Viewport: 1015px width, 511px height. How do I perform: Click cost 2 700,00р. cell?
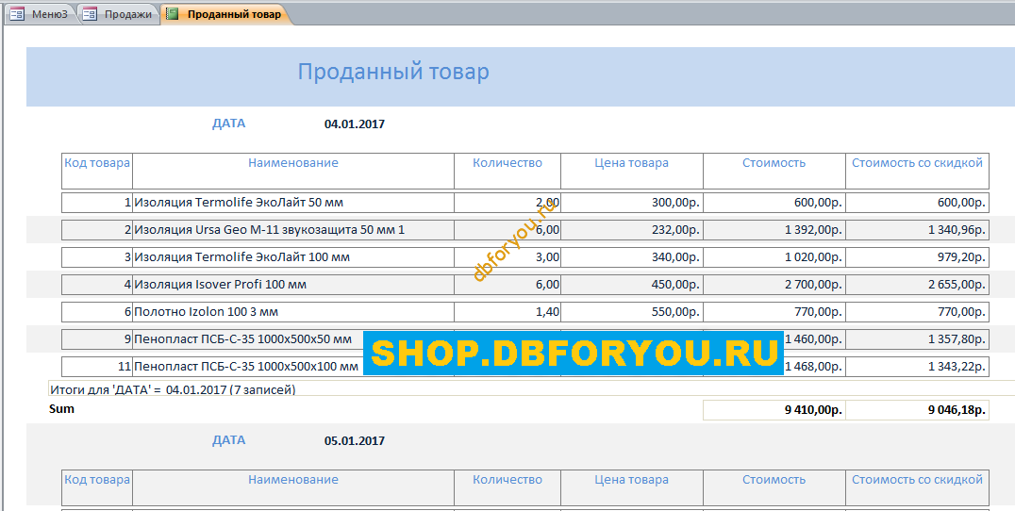(x=774, y=284)
